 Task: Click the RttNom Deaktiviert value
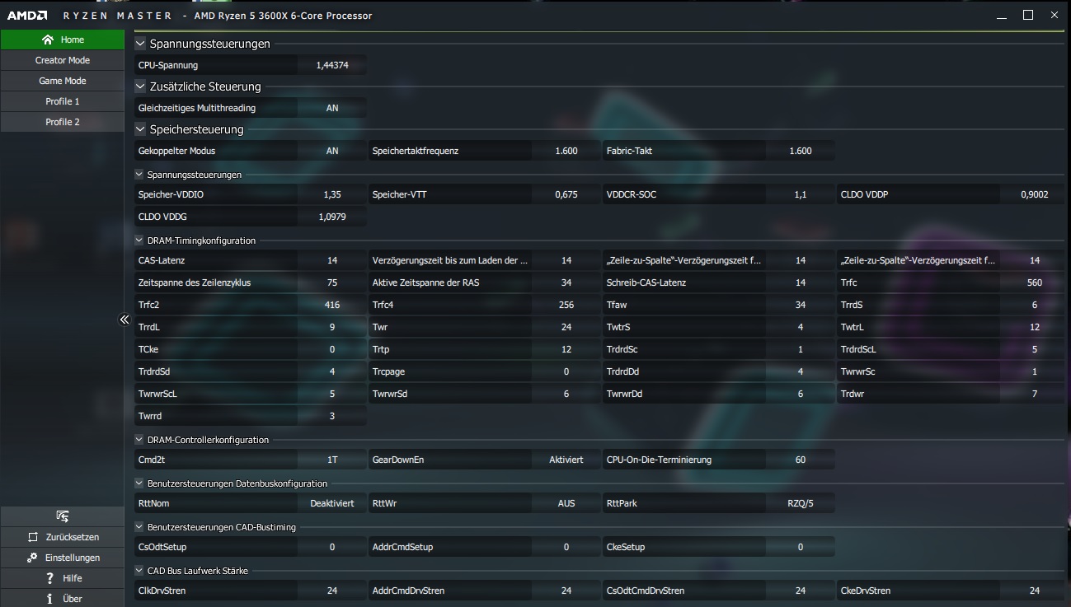(332, 503)
